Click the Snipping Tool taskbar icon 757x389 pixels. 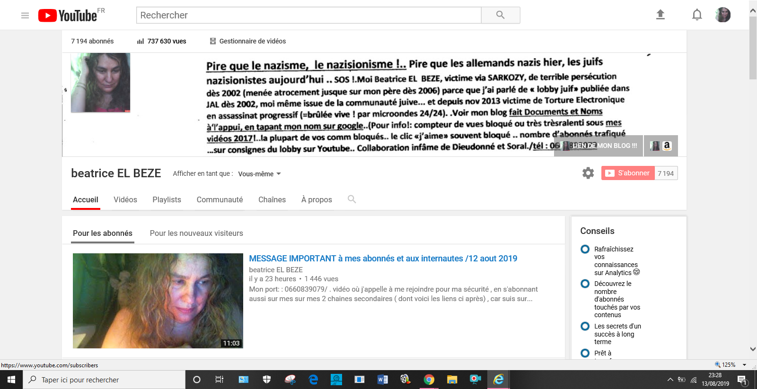(x=290, y=380)
